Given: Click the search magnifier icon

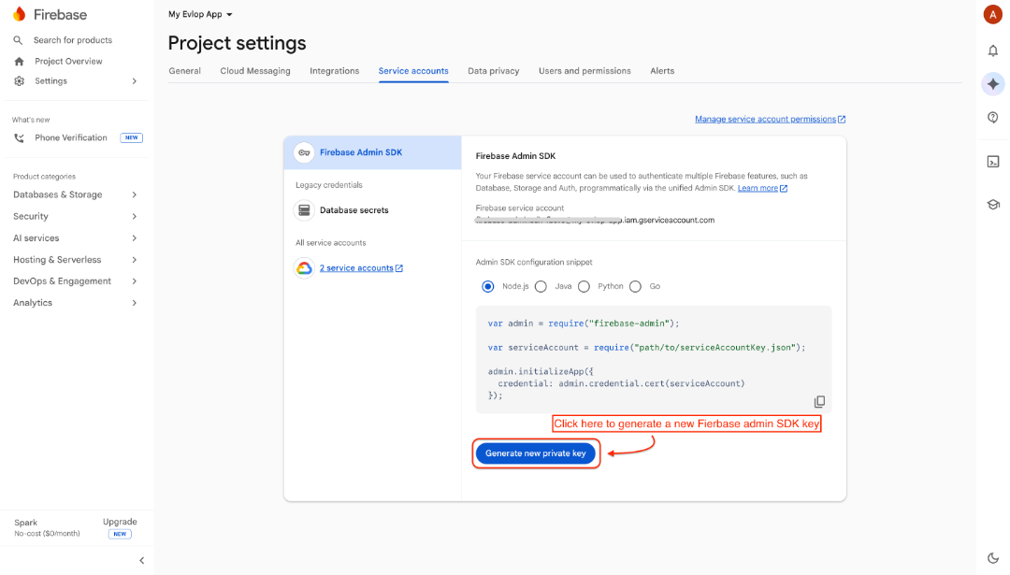Looking at the screenshot, I should pyautogui.click(x=18, y=40).
